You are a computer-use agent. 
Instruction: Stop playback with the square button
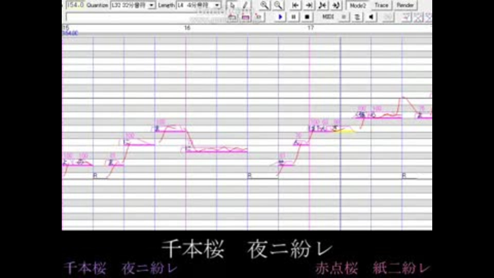(307, 17)
